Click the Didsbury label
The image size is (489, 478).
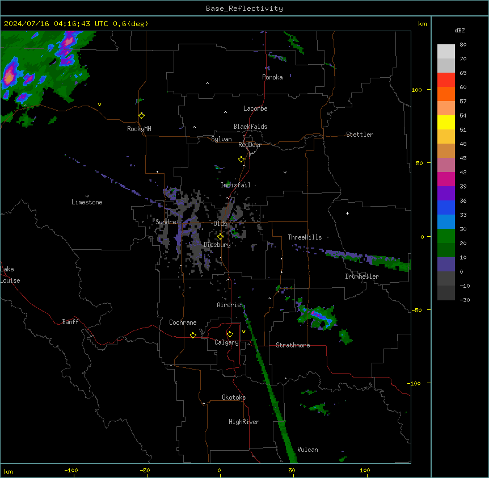[x=217, y=245]
